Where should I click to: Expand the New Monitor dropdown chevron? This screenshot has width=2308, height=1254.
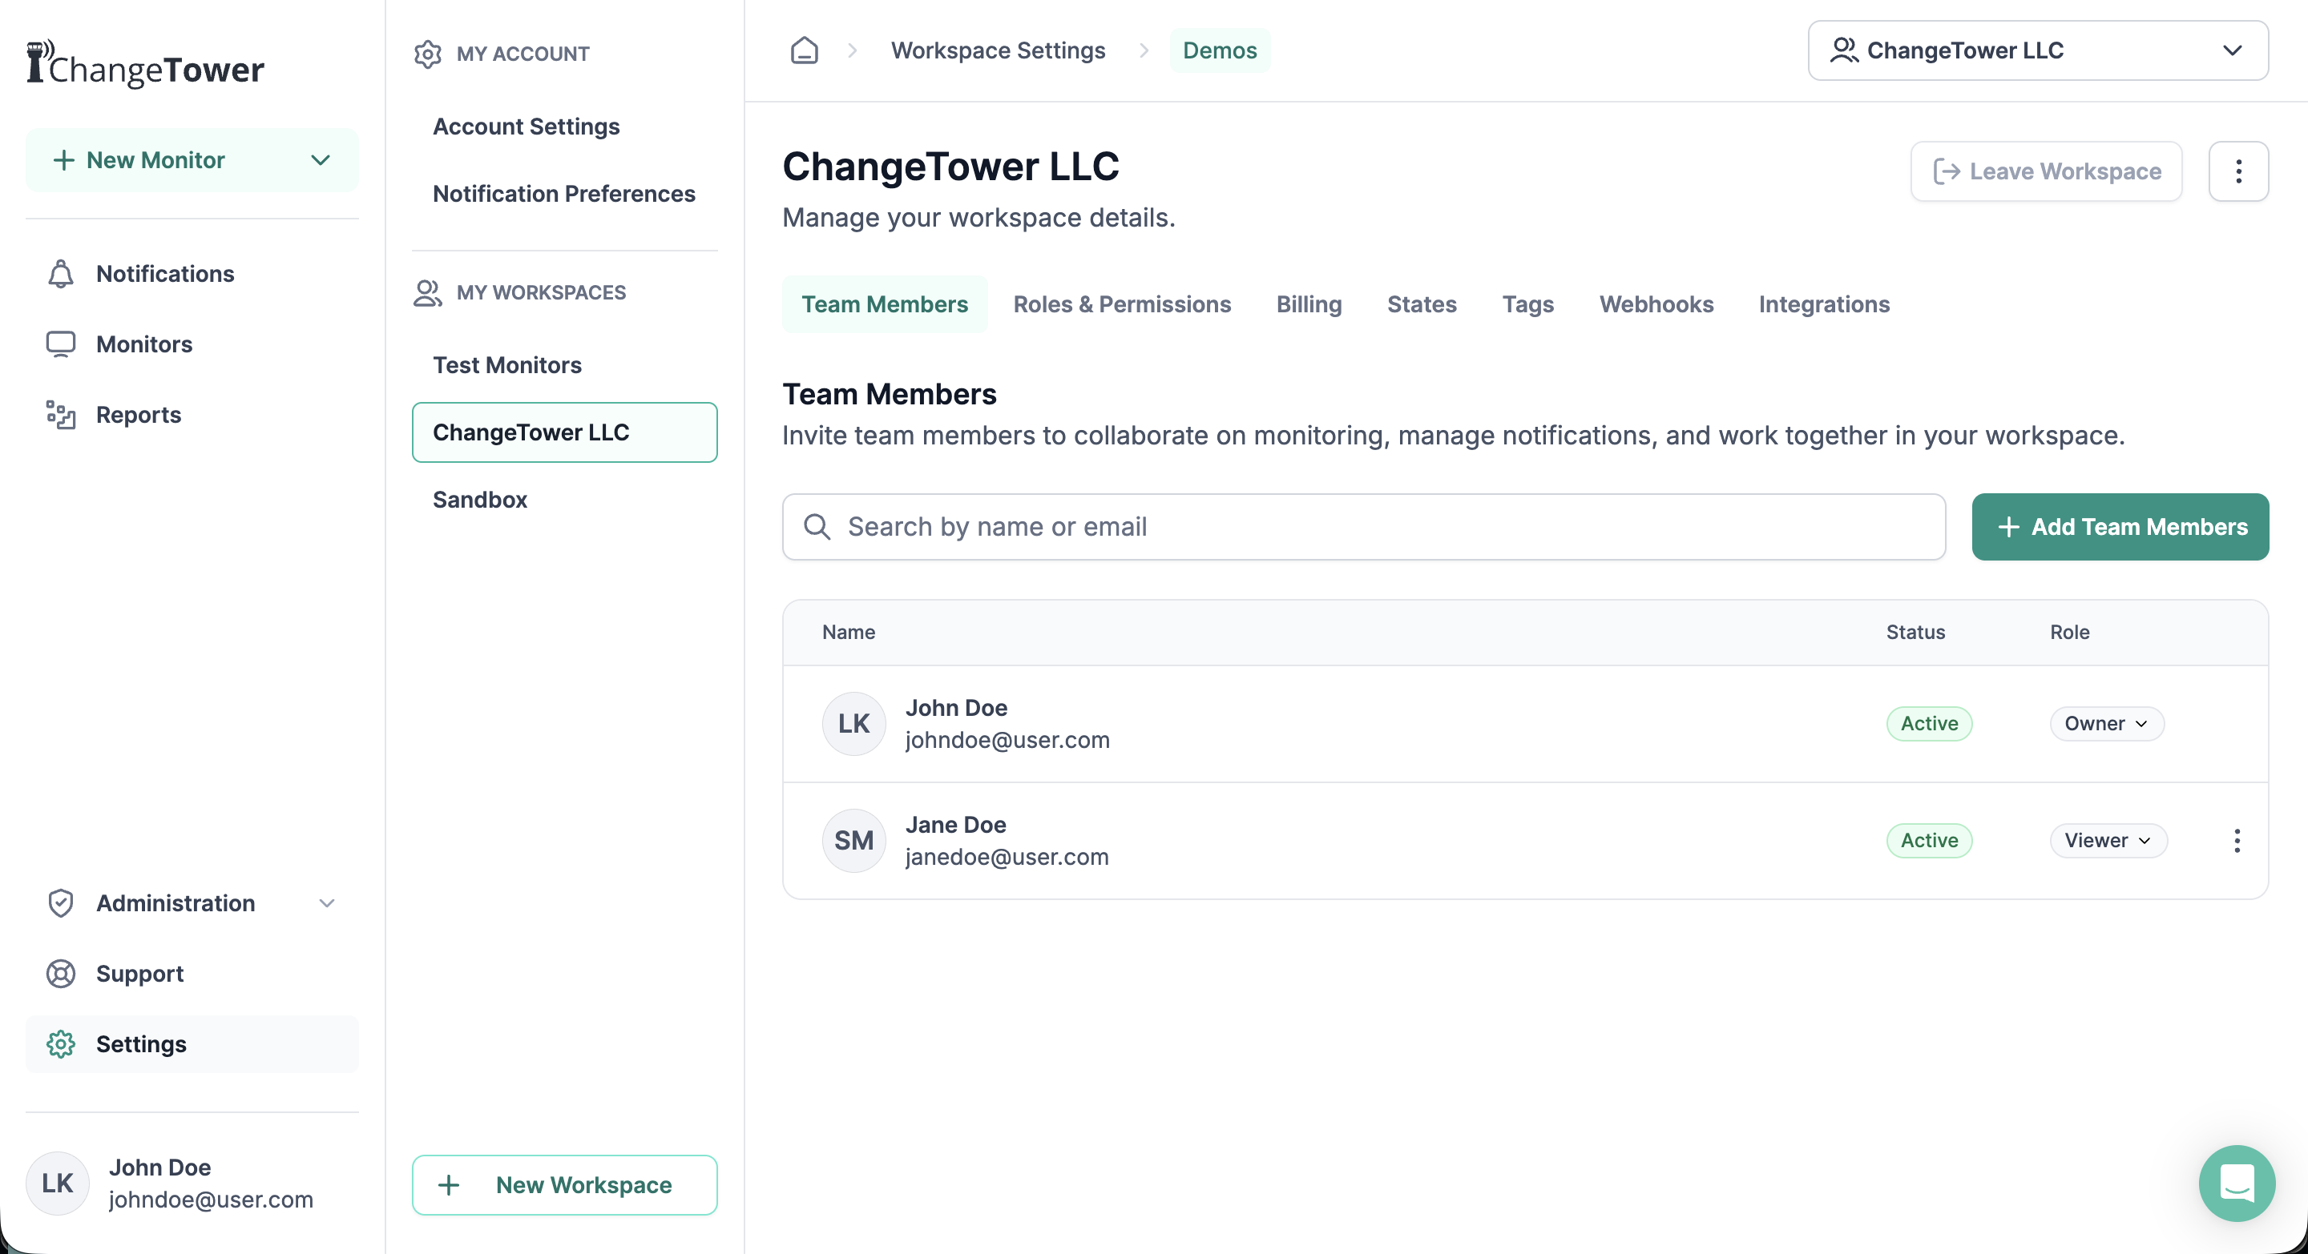point(320,160)
